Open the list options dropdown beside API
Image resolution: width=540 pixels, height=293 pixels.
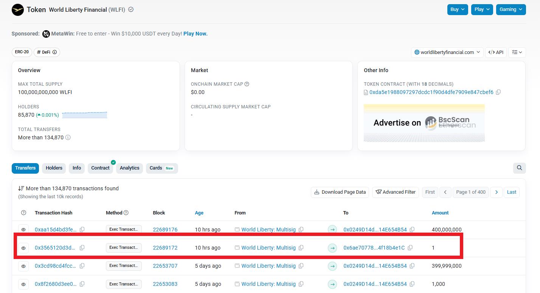coord(517,52)
